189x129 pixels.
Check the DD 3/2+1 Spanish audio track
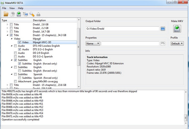(x=16, y=56)
